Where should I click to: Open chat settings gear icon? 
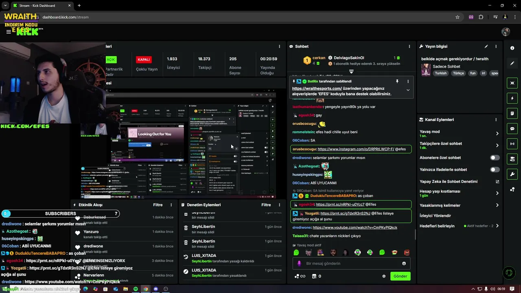pos(384,276)
